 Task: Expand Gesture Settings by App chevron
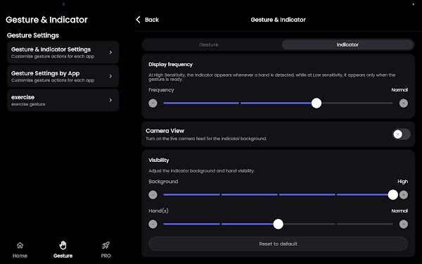[x=110, y=76]
